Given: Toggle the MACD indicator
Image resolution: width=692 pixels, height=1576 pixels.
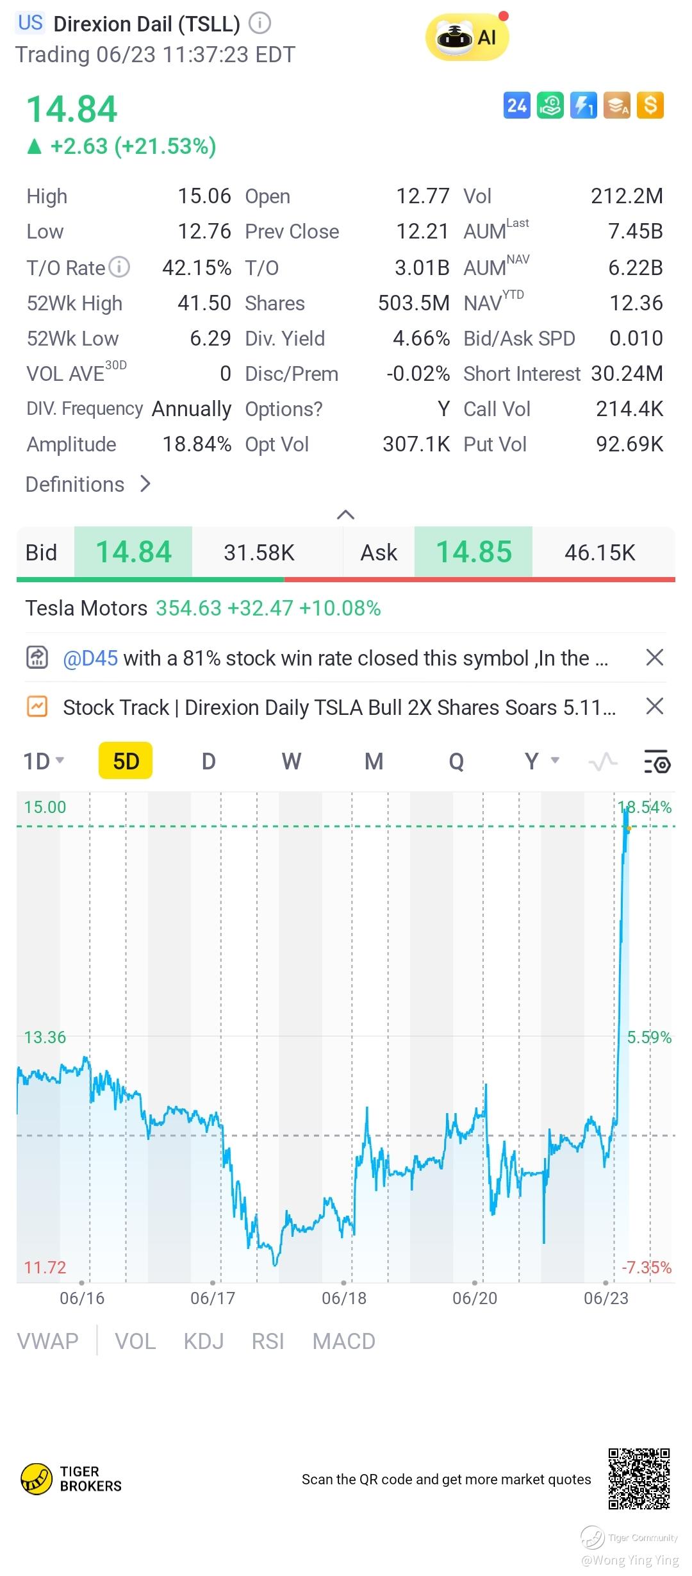Looking at the screenshot, I should 343,1341.
